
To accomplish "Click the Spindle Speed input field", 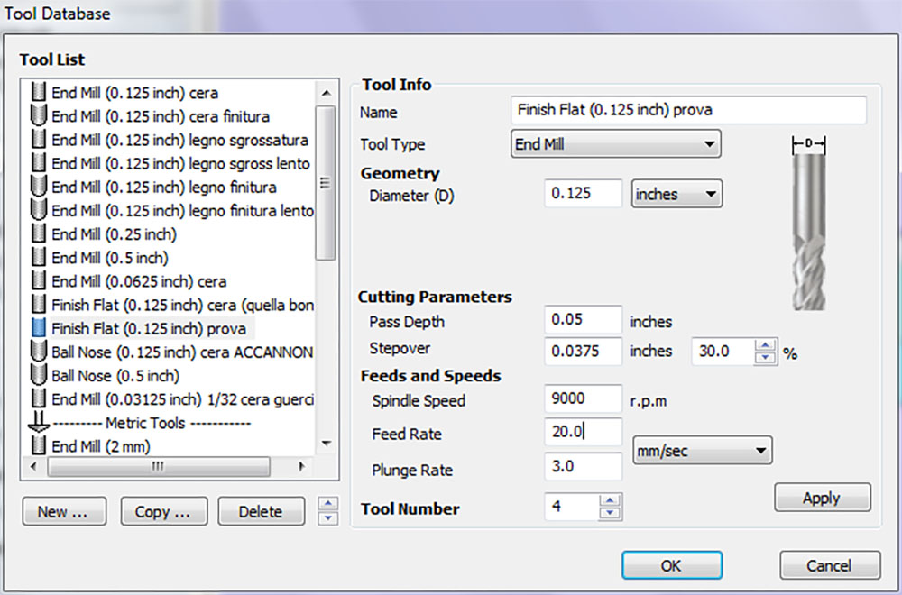I will pos(583,398).
